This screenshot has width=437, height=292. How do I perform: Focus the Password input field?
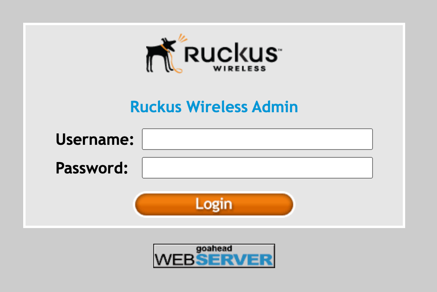tap(257, 168)
